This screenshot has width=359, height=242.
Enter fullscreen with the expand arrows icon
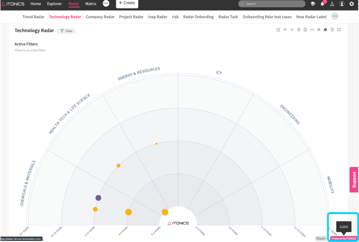(x=339, y=30)
